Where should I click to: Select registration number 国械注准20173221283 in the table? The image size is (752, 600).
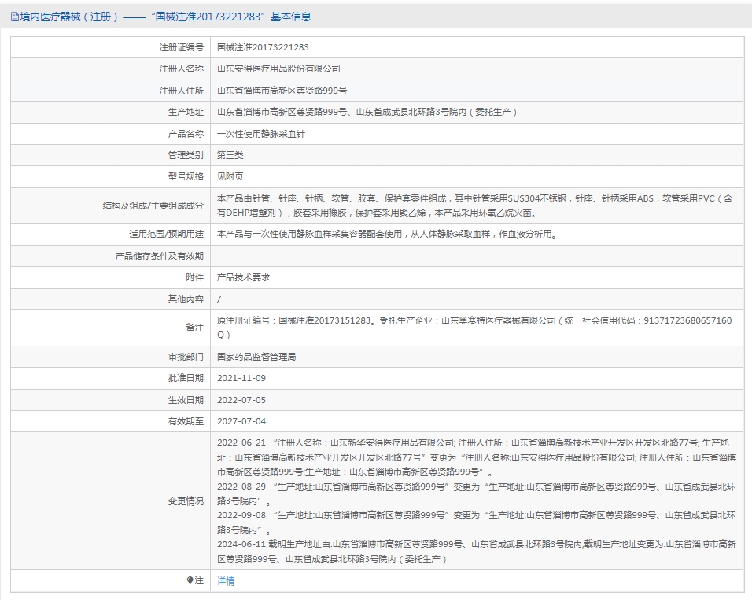coord(263,47)
